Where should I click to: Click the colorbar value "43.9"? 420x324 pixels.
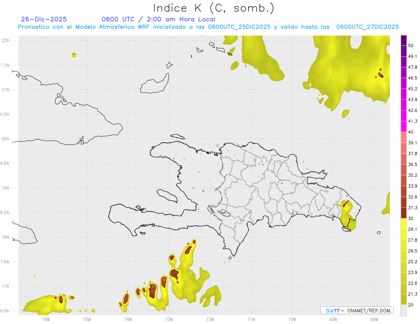(413, 100)
